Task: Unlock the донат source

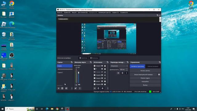Action: [105, 81]
